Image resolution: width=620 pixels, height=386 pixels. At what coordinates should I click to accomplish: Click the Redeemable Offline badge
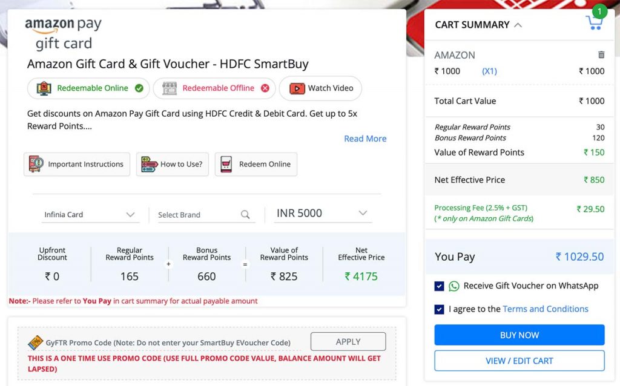[214, 88]
